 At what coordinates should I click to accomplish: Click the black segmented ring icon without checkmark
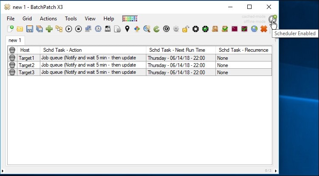point(196,29)
